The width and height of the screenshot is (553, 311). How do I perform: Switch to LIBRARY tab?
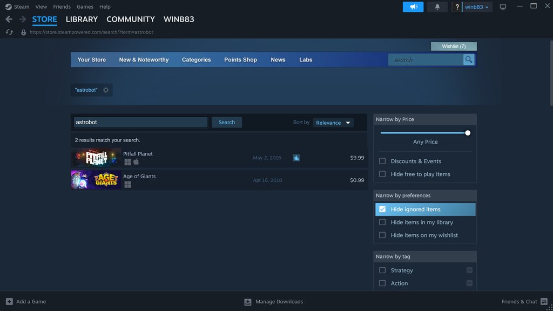[x=82, y=19]
